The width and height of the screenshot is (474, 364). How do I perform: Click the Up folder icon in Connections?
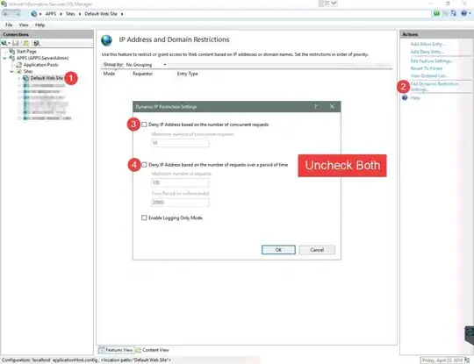point(26,43)
